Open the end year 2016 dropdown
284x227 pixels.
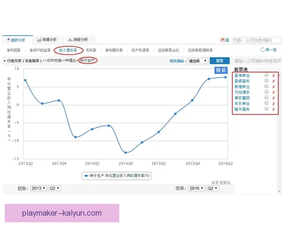pos(196,188)
